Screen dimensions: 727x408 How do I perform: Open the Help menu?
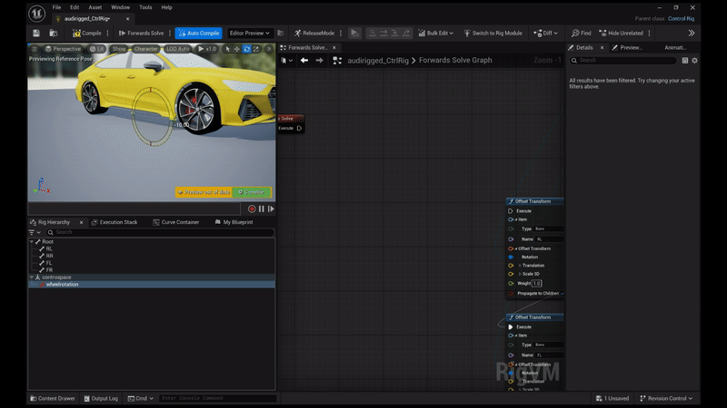click(166, 7)
